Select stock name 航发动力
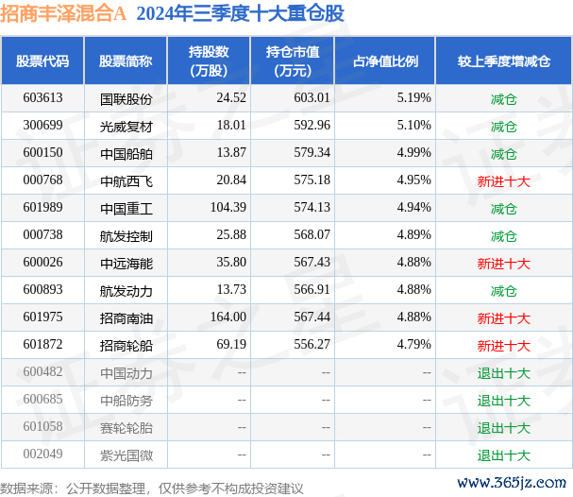The height and width of the screenshot is (497, 573). coord(126,291)
